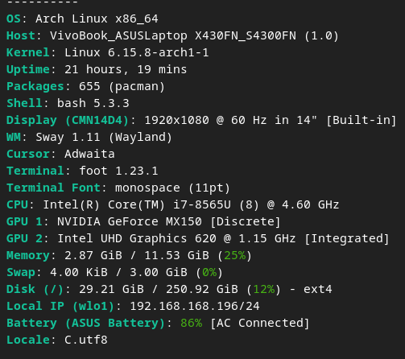Image resolution: width=405 pixels, height=359 pixels.
Task: Click the Uptime value 21 hours, 19 mins
Action: click(x=126, y=70)
